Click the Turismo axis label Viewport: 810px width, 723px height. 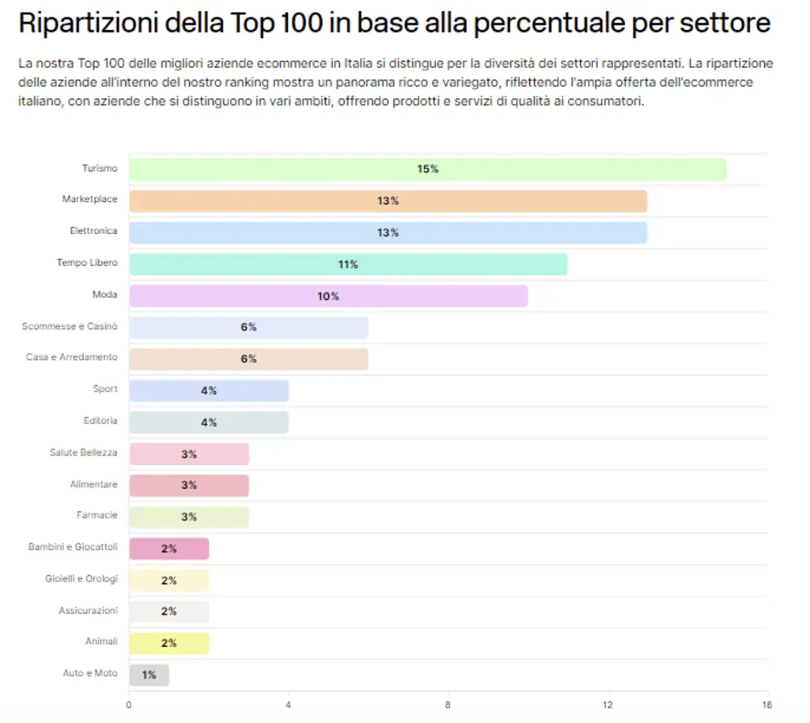pos(100,168)
